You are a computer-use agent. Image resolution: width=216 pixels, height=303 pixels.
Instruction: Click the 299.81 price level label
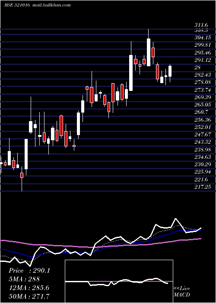203,45
